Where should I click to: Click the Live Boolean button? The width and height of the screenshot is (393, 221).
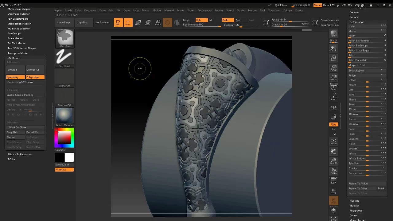pyautogui.click(x=102, y=22)
